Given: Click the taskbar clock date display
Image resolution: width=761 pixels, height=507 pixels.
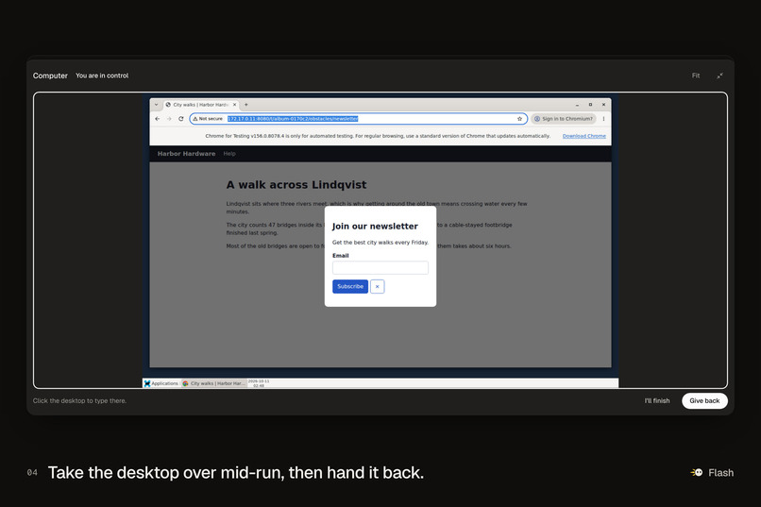Looking at the screenshot, I should [259, 383].
